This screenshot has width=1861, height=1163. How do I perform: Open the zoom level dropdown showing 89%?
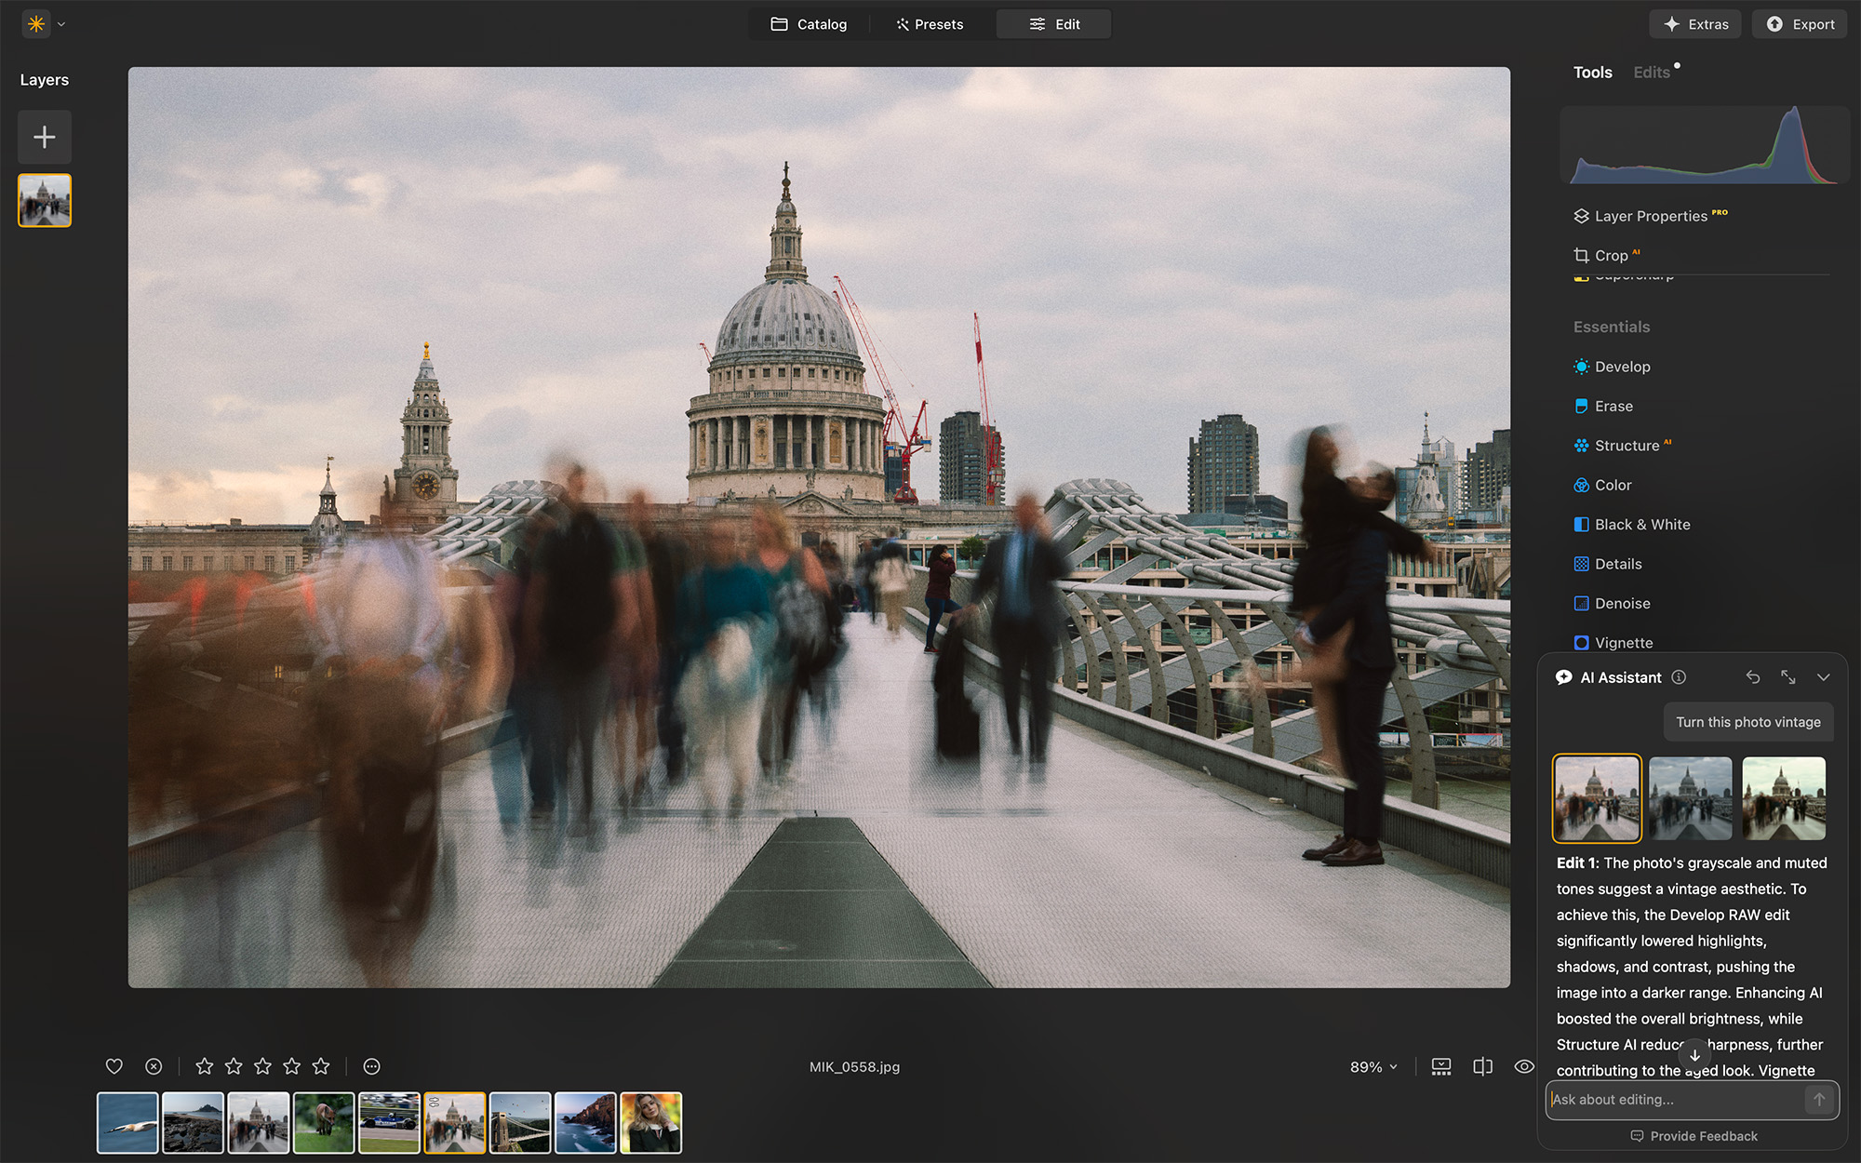tap(1373, 1066)
